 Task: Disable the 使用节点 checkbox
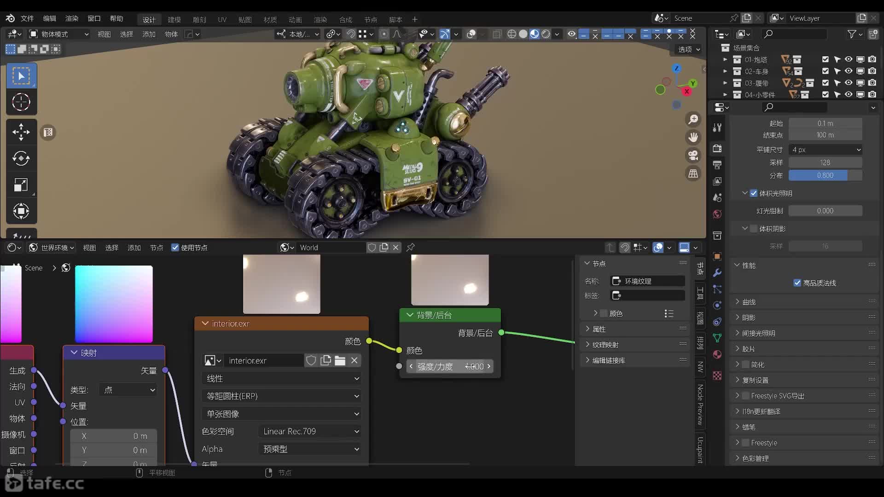tap(175, 248)
